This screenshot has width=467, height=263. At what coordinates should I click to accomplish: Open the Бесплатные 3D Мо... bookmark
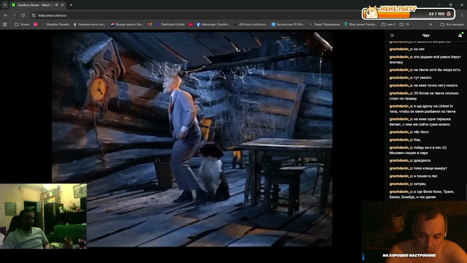[x=288, y=24]
